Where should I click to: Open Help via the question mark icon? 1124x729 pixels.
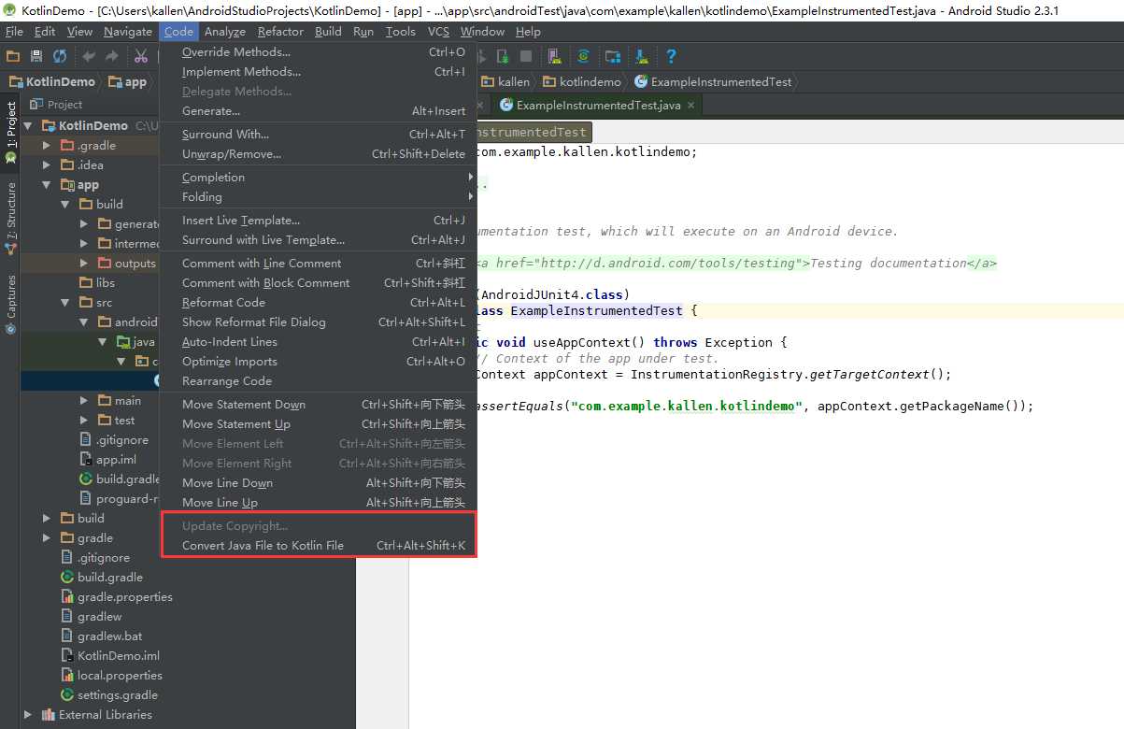click(x=671, y=57)
